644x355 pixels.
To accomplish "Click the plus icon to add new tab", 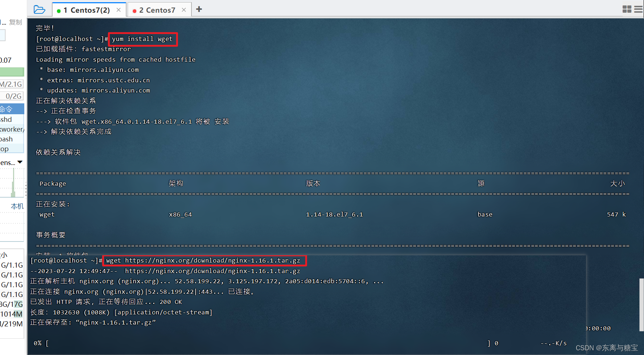I will point(199,9).
